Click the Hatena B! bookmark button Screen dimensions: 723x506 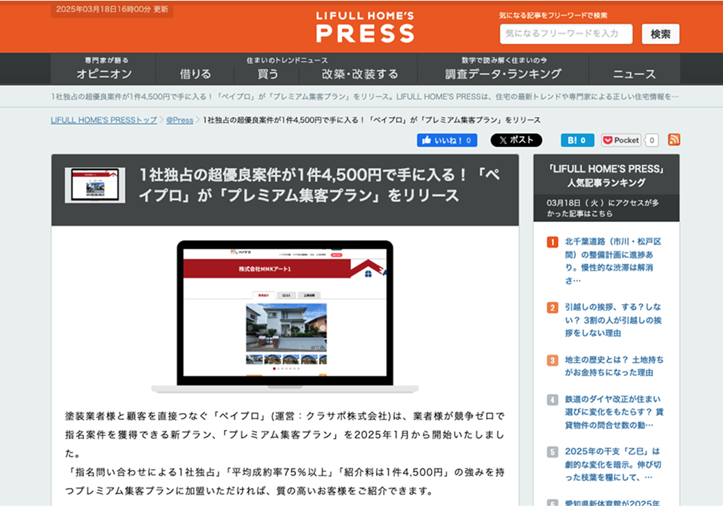click(x=577, y=140)
